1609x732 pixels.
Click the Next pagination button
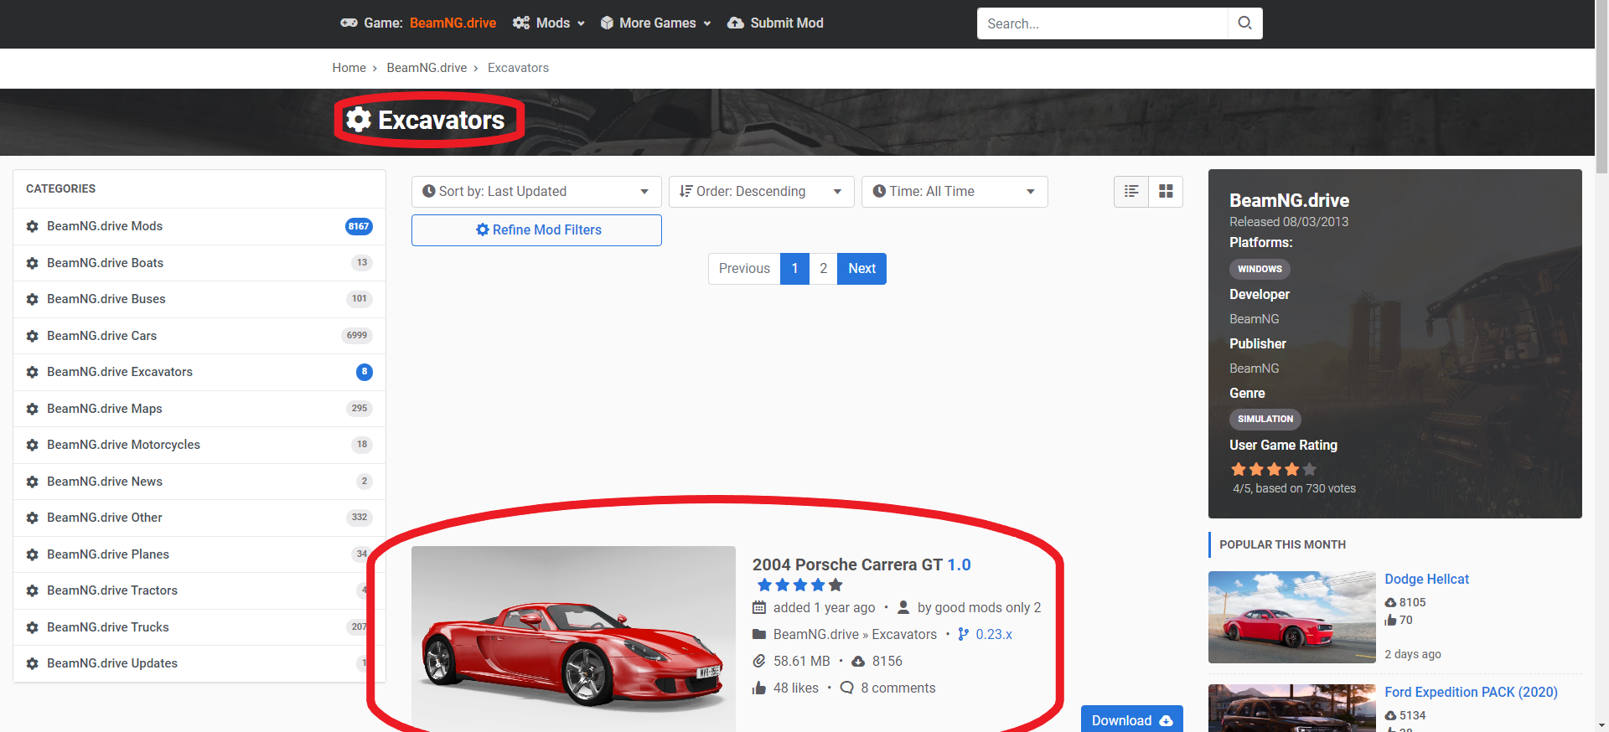[861, 269]
